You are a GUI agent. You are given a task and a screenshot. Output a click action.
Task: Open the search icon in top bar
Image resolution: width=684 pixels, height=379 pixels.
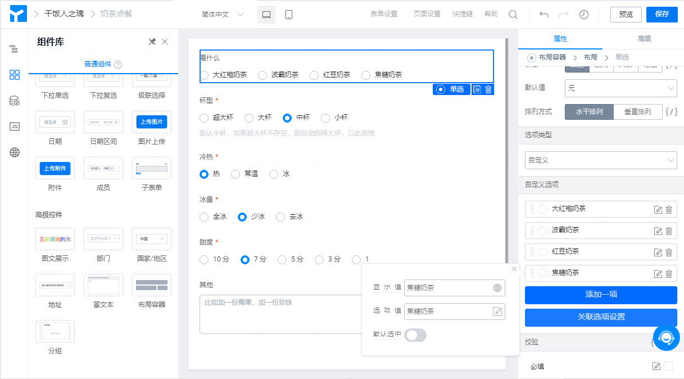[x=513, y=15]
